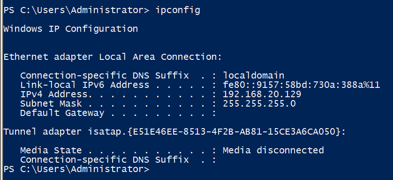
Task: Click the Default Gateway label
Action: pyautogui.click(x=62, y=113)
